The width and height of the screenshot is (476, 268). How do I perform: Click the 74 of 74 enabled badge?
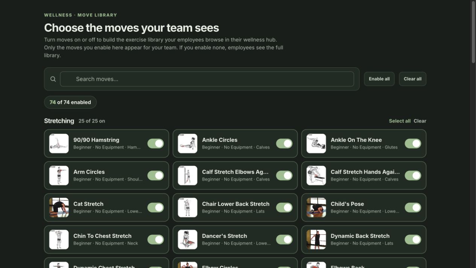[70, 102]
